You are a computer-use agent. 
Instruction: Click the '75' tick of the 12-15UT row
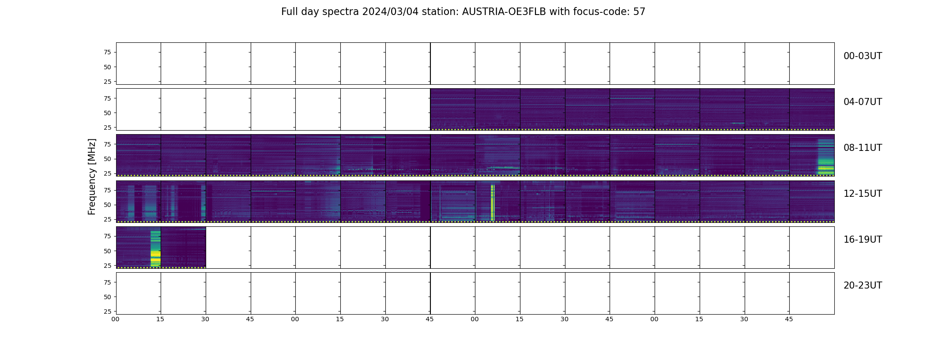click(107, 190)
